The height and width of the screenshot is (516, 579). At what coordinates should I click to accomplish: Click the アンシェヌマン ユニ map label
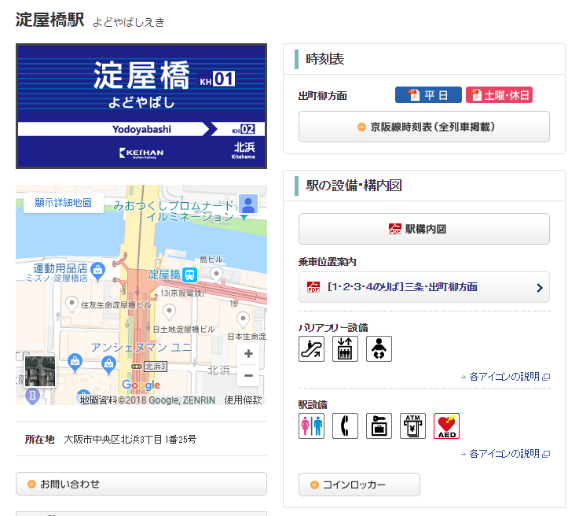point(141,348)
